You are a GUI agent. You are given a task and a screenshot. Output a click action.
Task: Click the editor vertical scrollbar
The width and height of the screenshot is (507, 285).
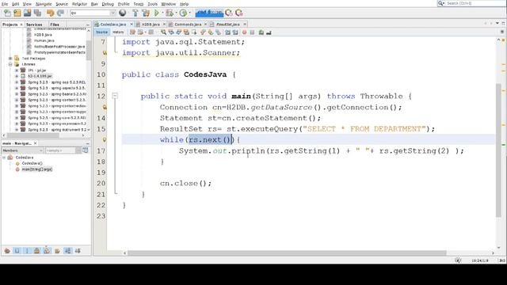tap(498, 150)
